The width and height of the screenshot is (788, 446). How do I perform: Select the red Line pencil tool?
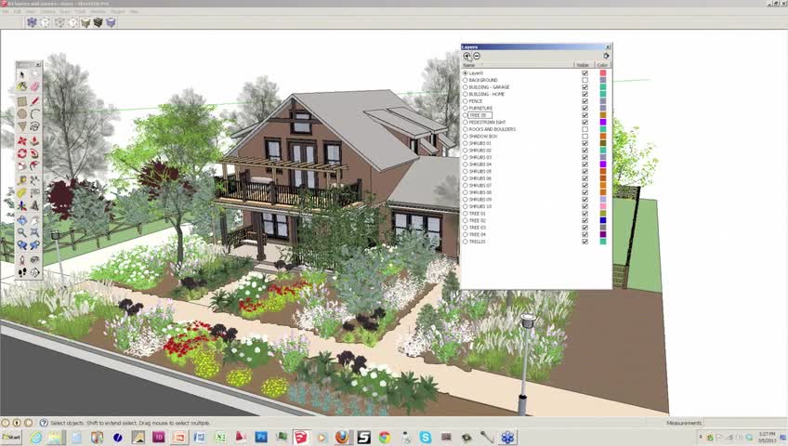click(x=34, y=101)
